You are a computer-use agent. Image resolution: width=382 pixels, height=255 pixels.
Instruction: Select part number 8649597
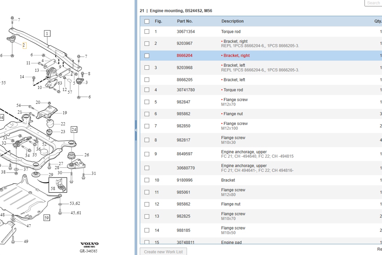tap(184, 154)
